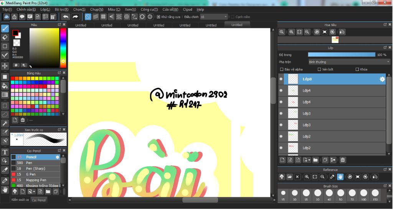This screenshot has width=393, height=210.
Task: Choose brush size 100 preset
Action: [364, 195]
